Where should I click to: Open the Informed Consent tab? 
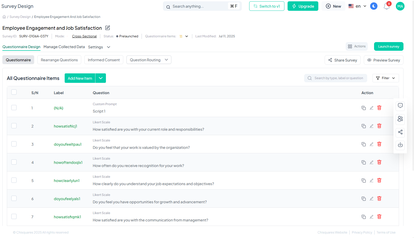click(104, 60)
